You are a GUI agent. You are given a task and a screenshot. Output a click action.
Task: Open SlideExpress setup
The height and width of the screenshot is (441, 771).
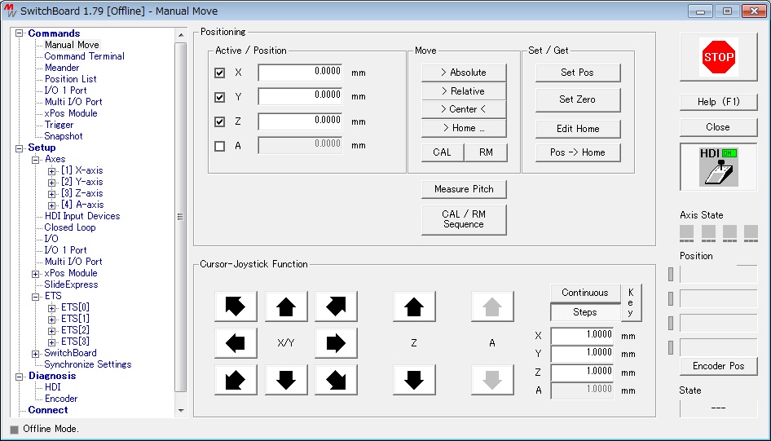71,284
